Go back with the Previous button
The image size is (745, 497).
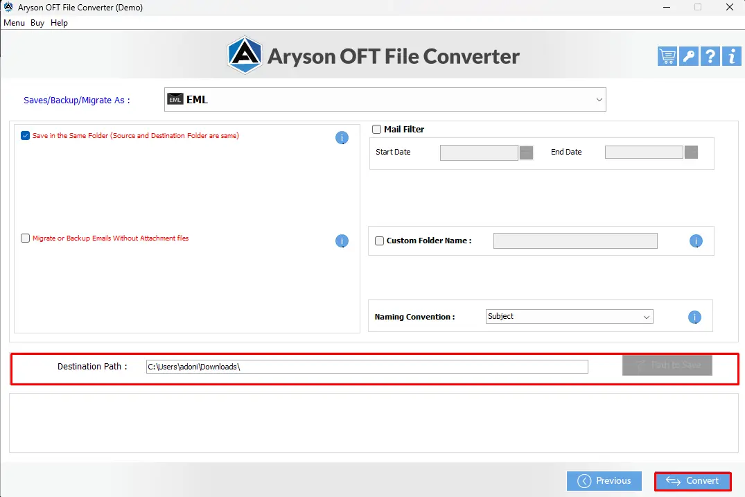click(x=604, y=481)
